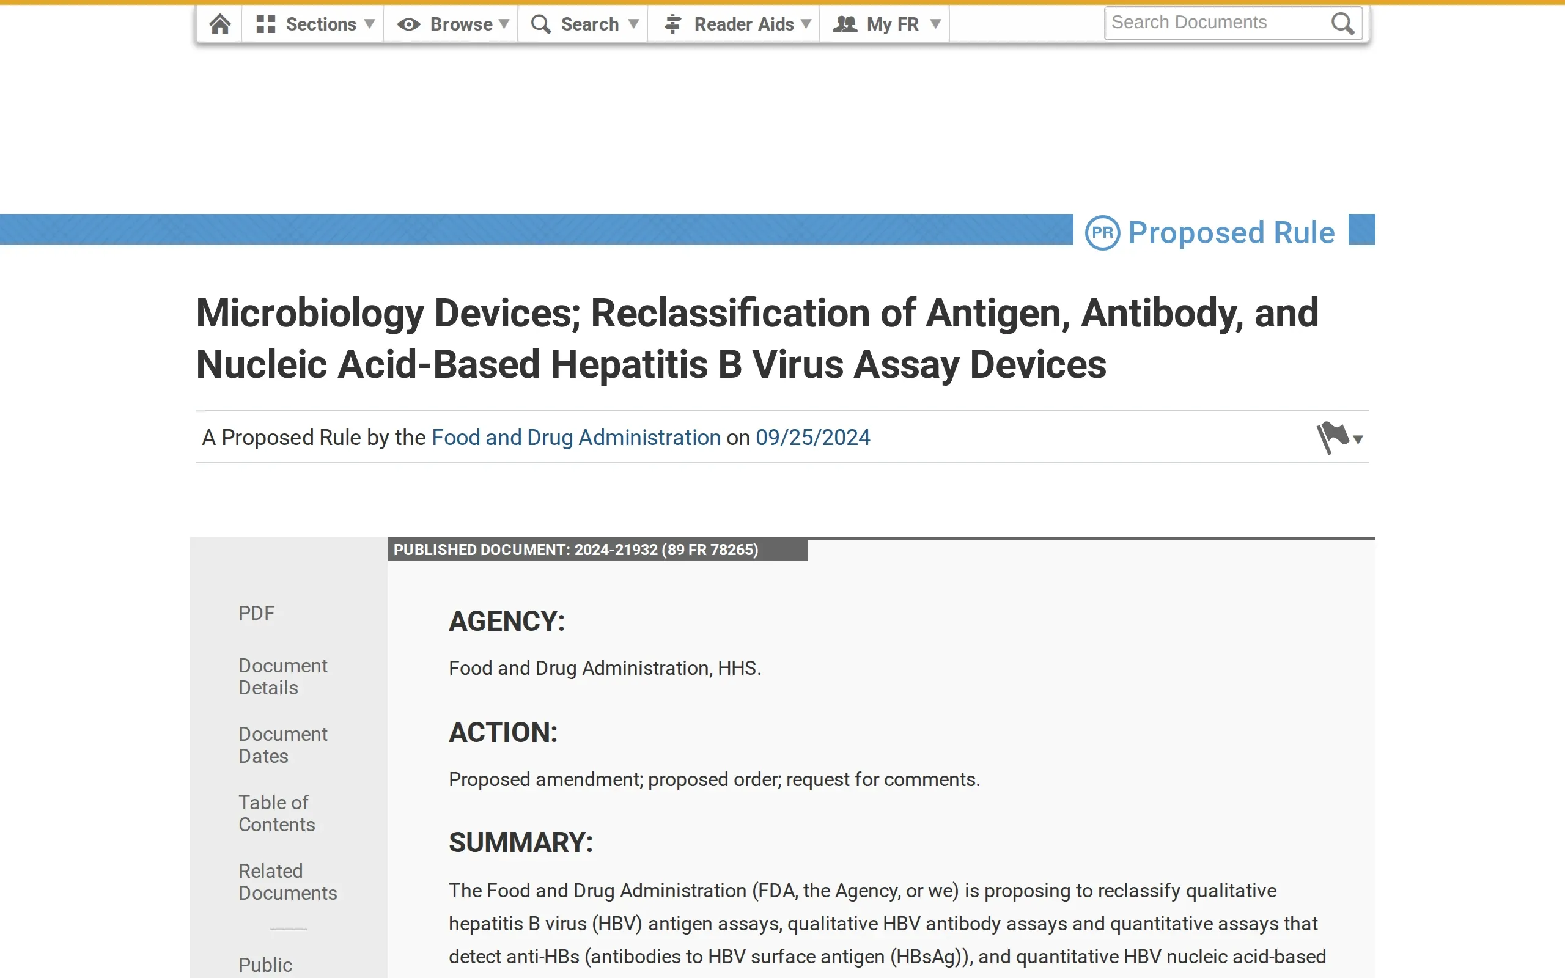Click the ACTION heading

click(x=503, y=732)
